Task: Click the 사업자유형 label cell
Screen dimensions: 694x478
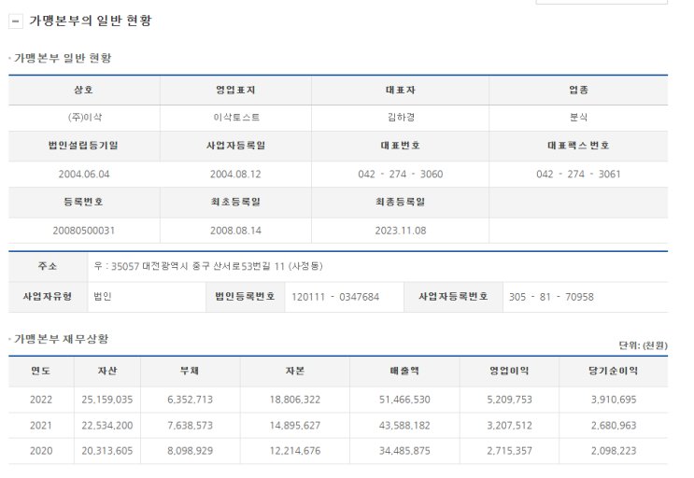Action: point(48,296)
